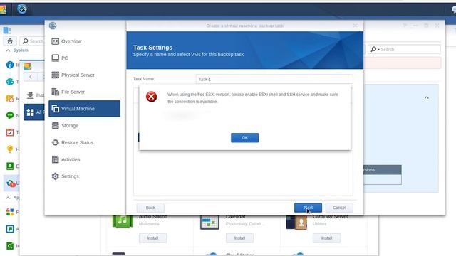456x256 pixels.
Task: Click the Hardware light bulb icon
Action: (x=10, y=149)
